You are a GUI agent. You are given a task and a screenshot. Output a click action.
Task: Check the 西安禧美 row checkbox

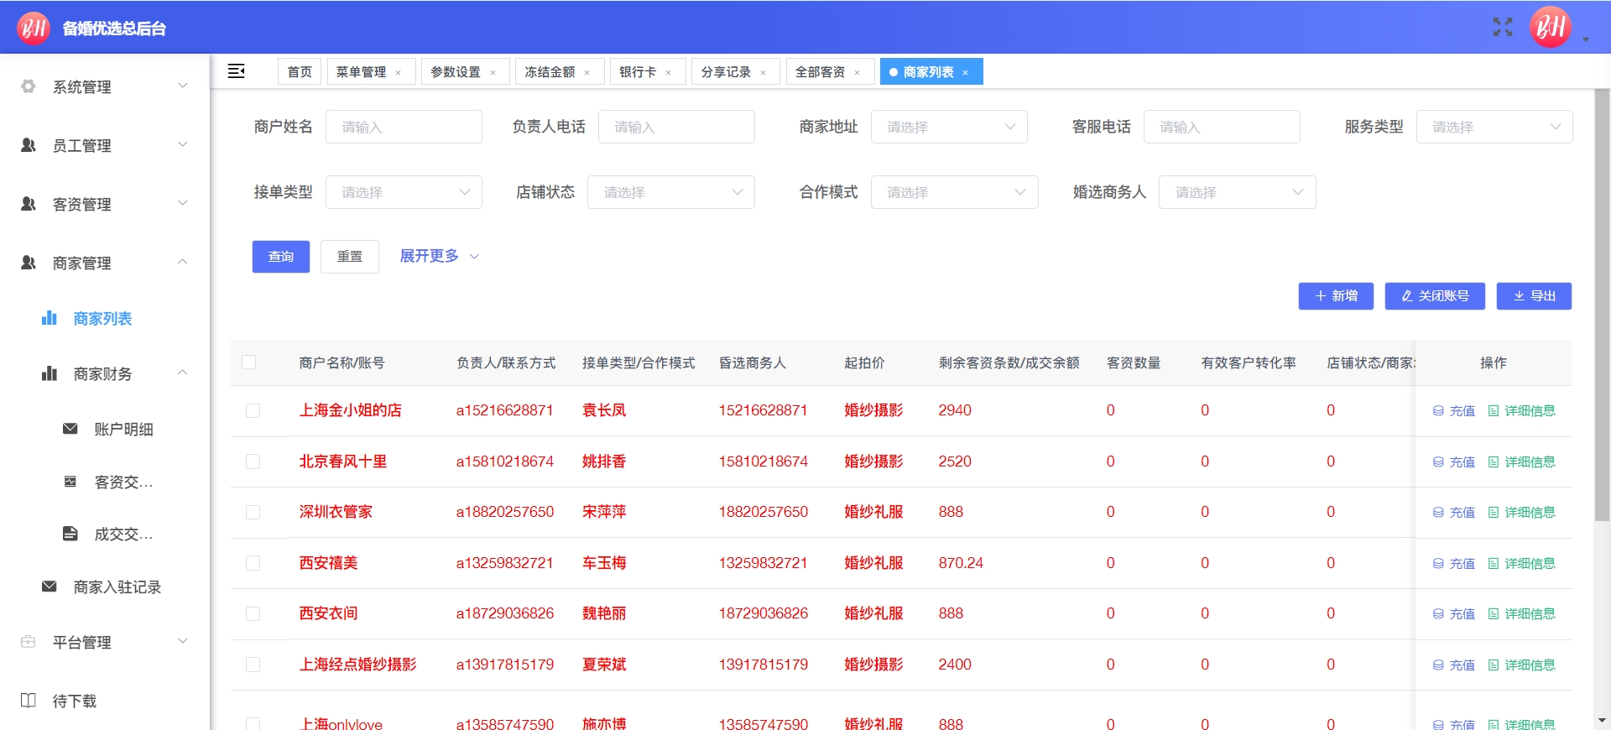(253, 563)
